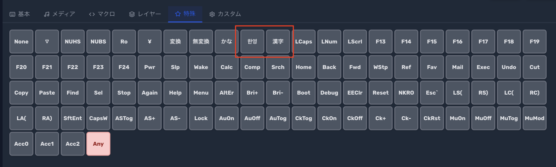Choose the transparent ▽ keycode
The image size is (556, 167).
tap(47, 42)
